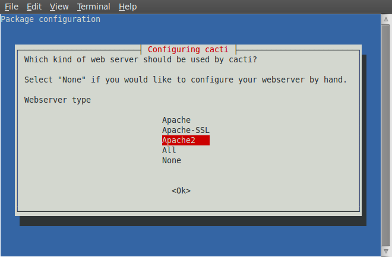The height and width of the screenshot is (257, 392).
Task: Click the scrollbar up arrow
Action: 386,19
